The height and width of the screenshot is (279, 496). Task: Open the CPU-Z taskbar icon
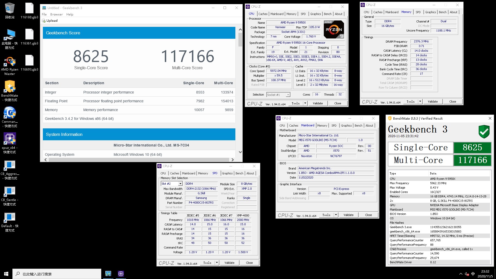pos(121,274)
